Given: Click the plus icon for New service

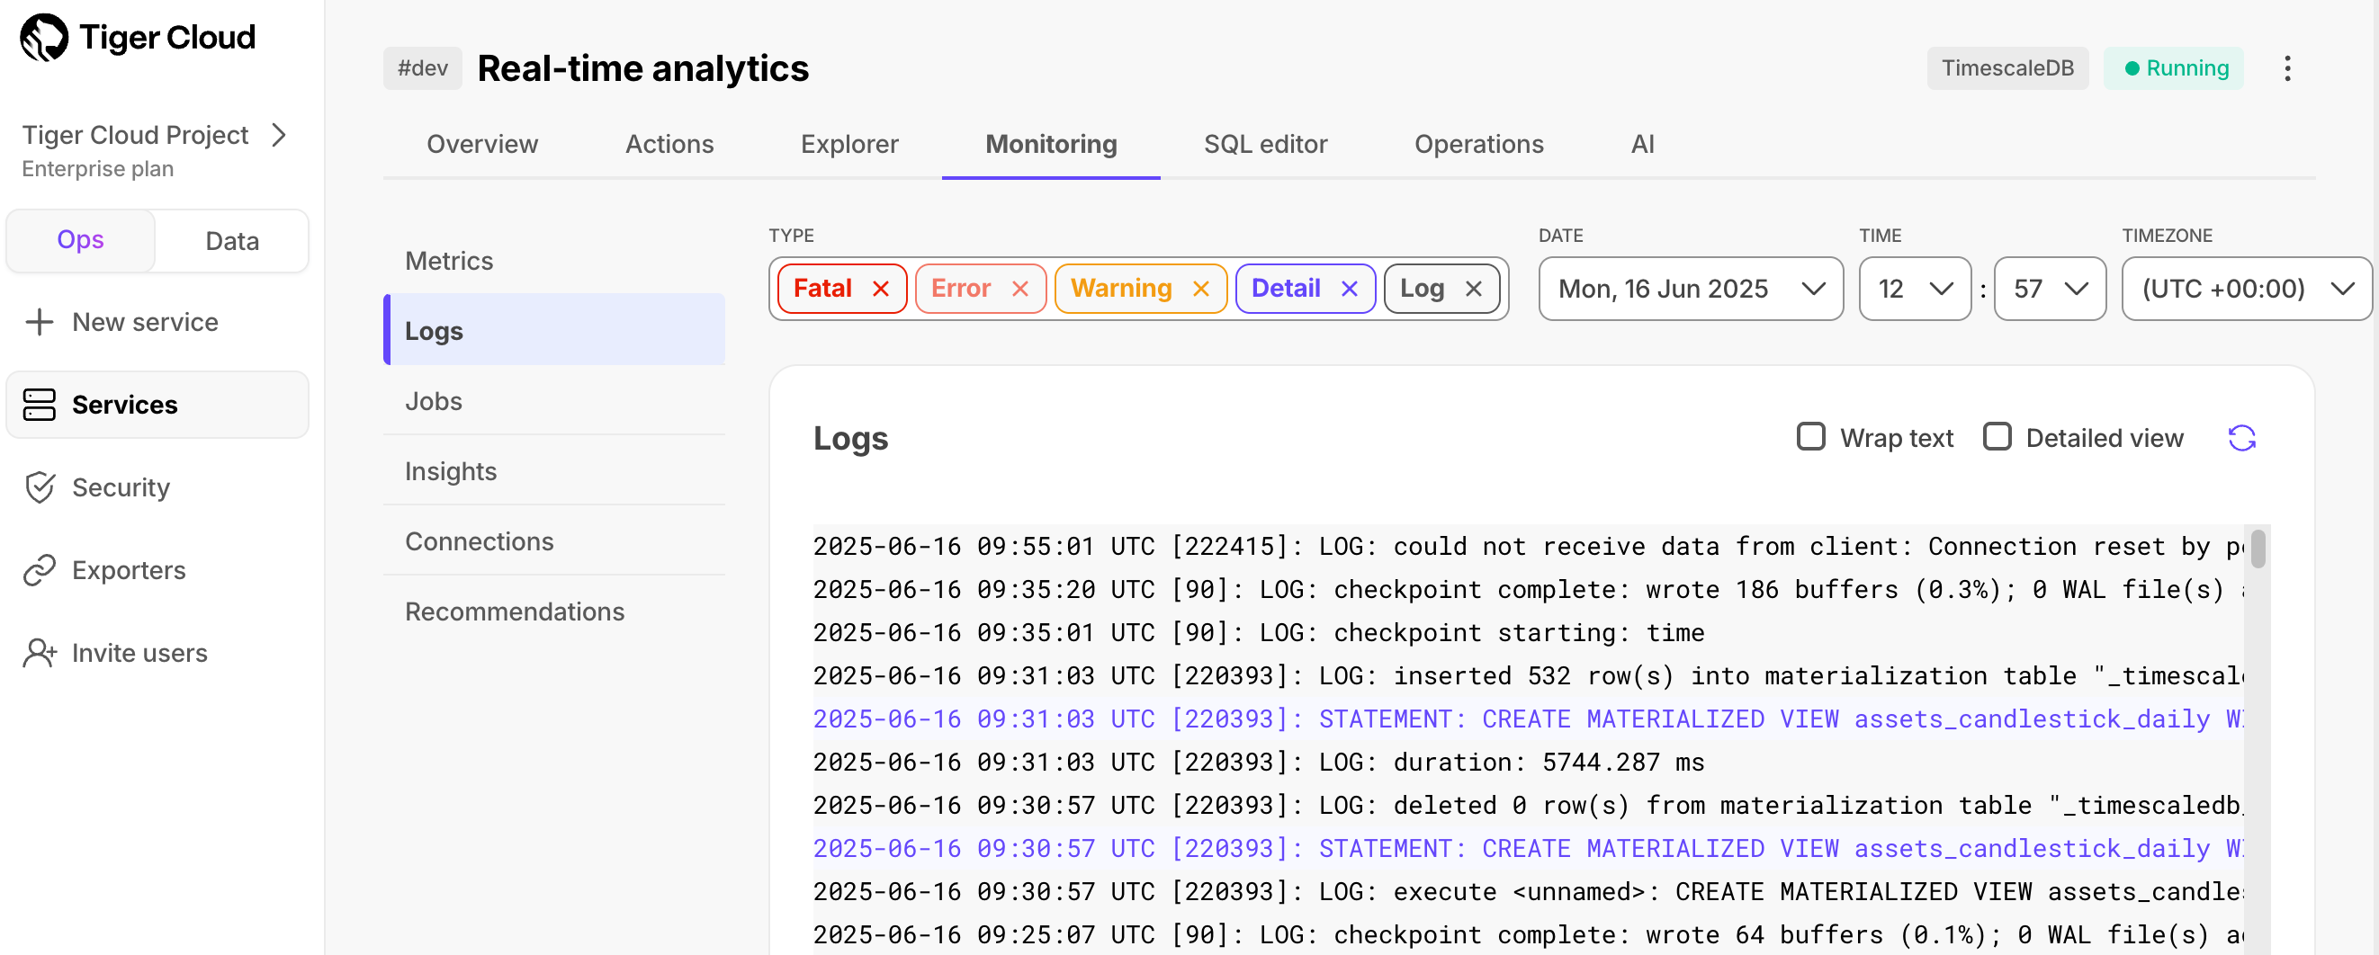Looking at the screenshot, I should (40, 322).
